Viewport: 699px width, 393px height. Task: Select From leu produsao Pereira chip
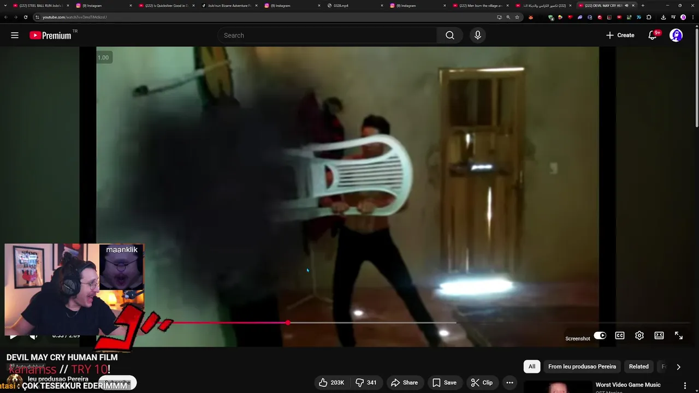(x=582, y=366)
